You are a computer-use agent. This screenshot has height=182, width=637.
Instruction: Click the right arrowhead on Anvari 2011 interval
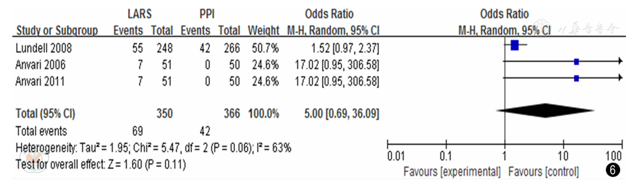click(620, 78)
